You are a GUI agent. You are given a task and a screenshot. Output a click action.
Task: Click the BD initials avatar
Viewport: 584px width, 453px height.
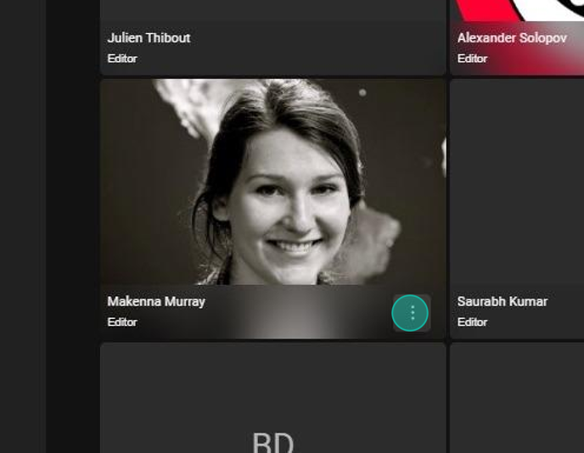pyautogui.click(x=273, y=443)
